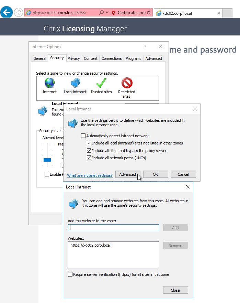
Task: Click the IE page icon in address bar
Action: click(28, 13)
